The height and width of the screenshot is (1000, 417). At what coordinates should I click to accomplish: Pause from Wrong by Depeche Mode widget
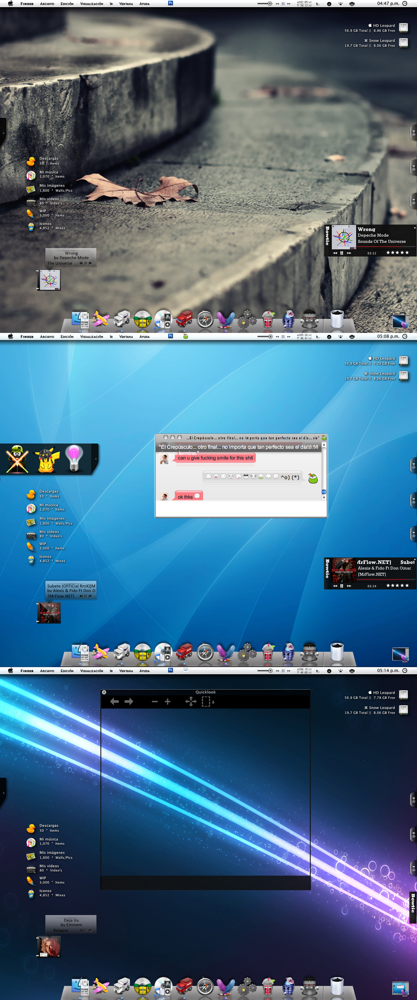pyautogui.click(x=86, y=263)
